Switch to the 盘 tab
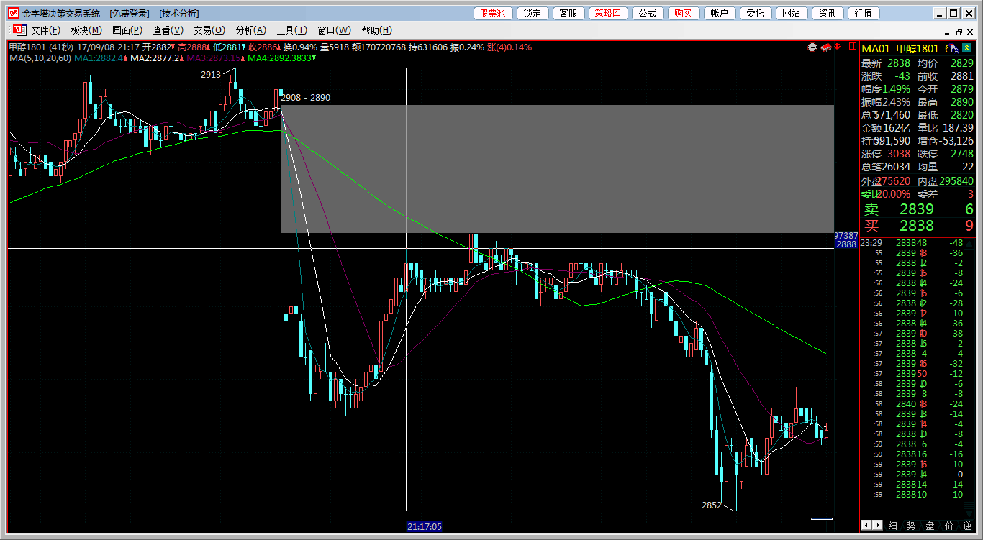Screen dimensions: 983x540 coord(930,526)
